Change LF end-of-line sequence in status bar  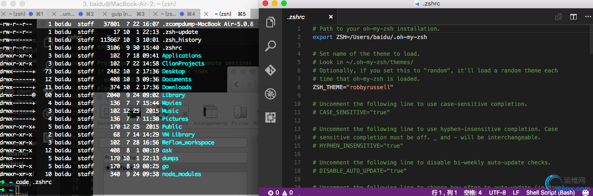pos(516,192)
